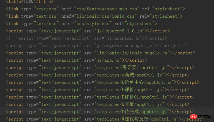
Task: Select the lib/ionic/css/ionic.css link line
Action: coord(94,16)
